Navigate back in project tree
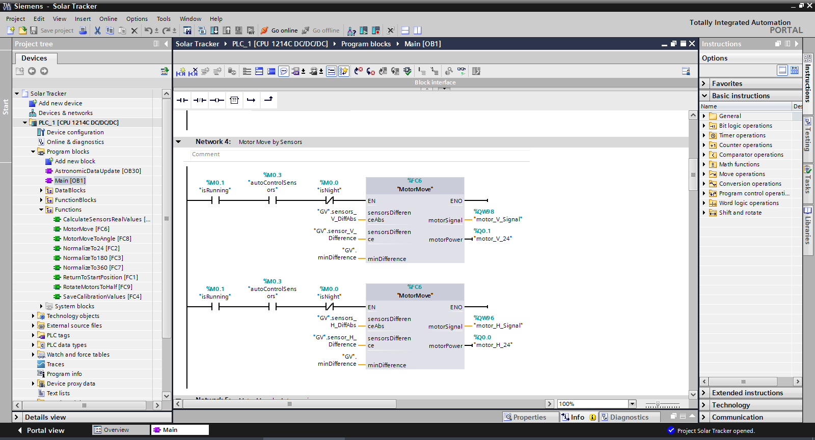 tap(32, 71)
